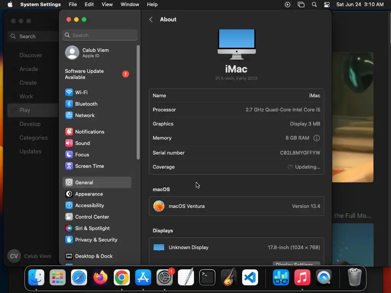
Task: Select Updates in App Store sidebar
Action: coord(31,151)
